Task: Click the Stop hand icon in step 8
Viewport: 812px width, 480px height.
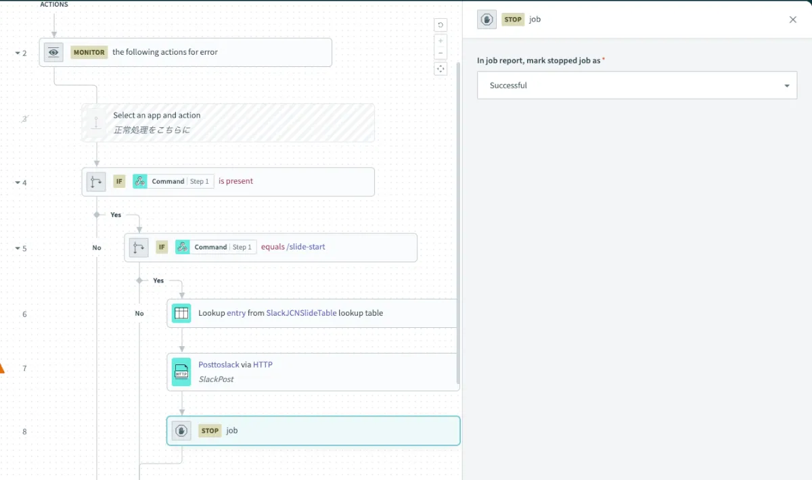Action: 181,431
